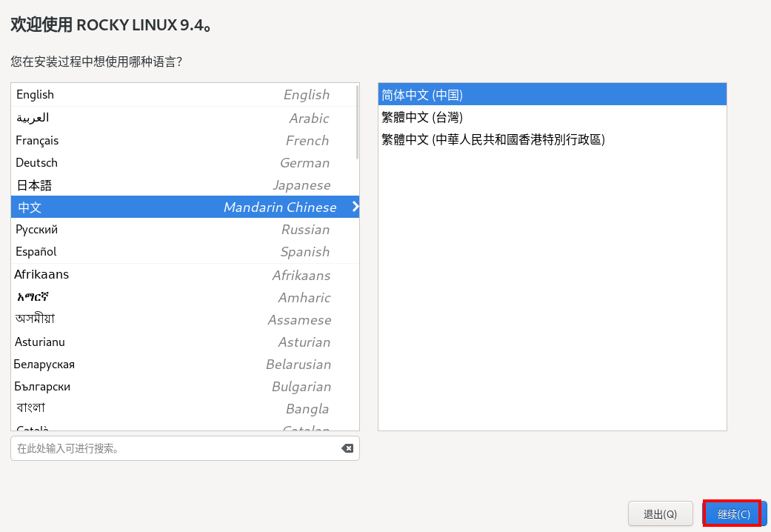Select the 繁體中文 Hong Kong locale
This screenshot has height=532, width=771.
click(553, 140)
